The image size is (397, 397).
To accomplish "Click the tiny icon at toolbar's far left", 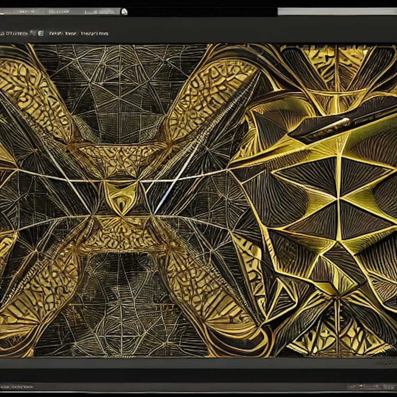I will point(2,34).
